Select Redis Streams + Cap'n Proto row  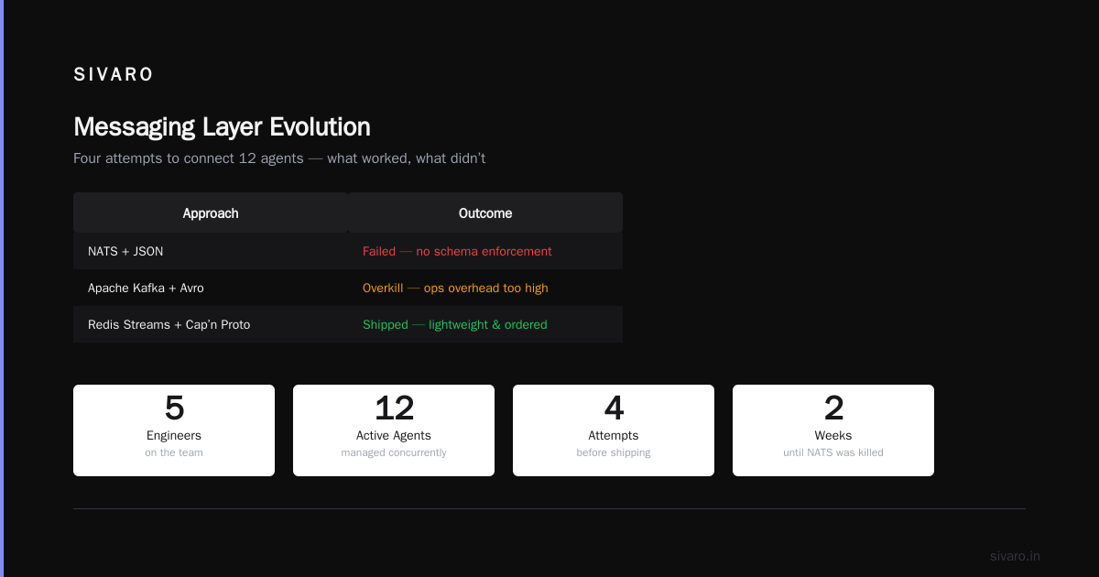[x=348, y=324]
